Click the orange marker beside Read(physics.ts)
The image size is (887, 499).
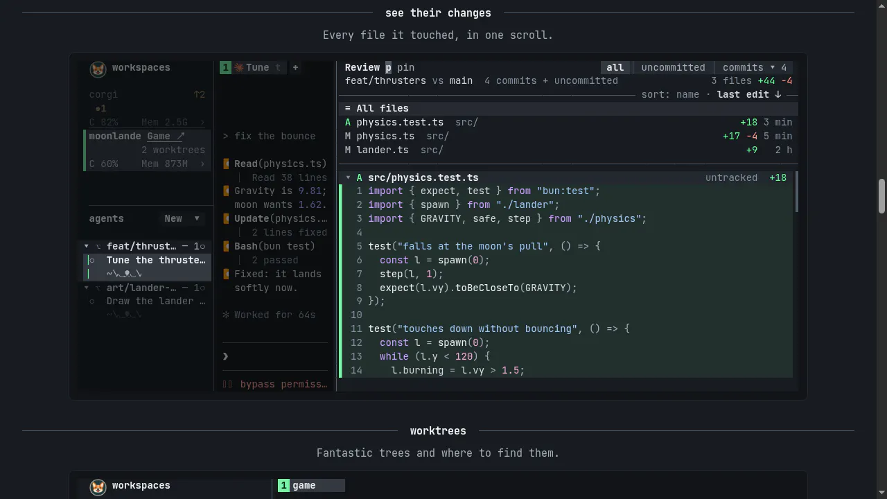coord(226,164)
